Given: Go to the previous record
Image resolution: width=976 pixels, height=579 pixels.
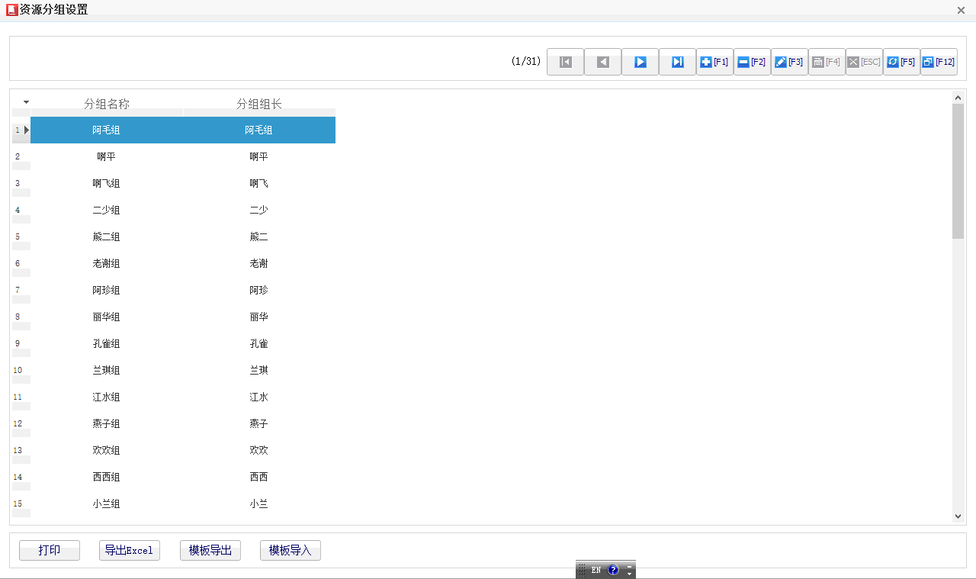Looking at the screenshot, I should (x=602, y=62).
